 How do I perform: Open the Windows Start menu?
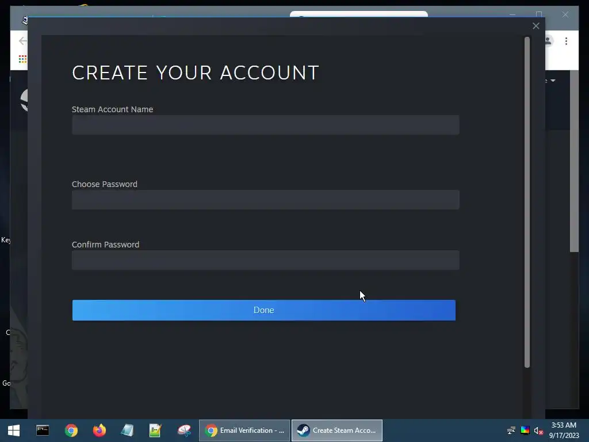pyautogui.click(x=14, y=430)
